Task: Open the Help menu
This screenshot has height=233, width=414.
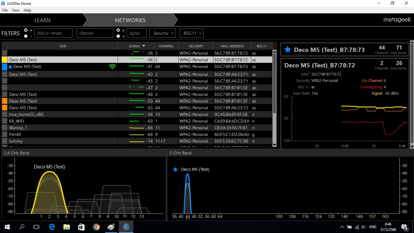Action: coord(27,10)
